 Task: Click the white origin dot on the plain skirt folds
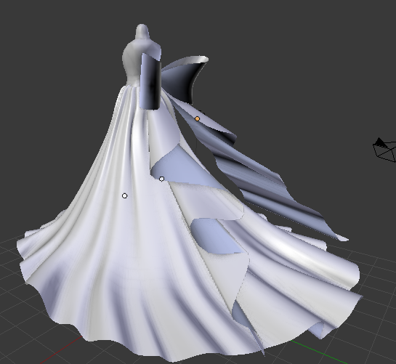124,195
